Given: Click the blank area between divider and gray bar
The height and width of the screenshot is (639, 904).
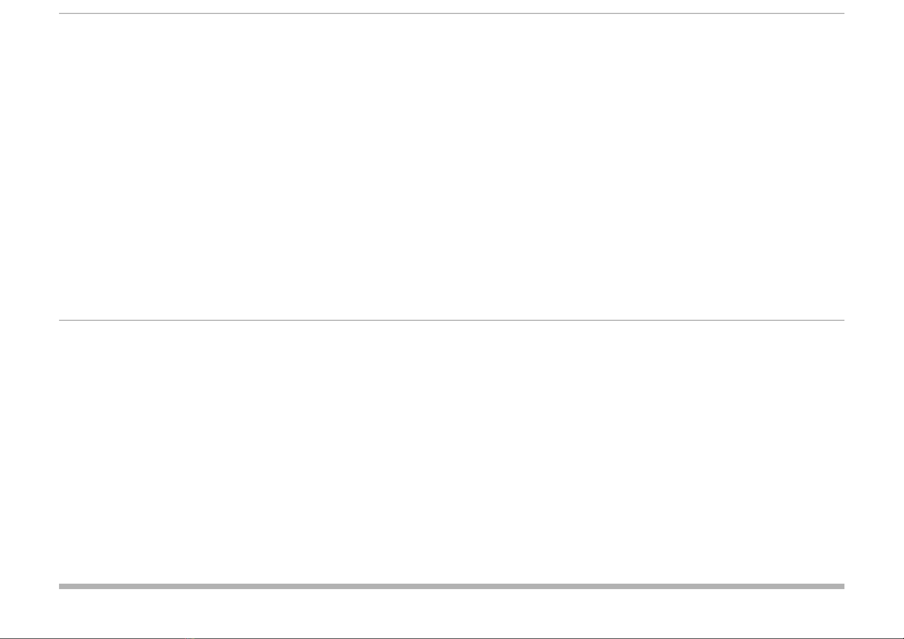Looking at the screenshot, I should click(x=451, y=452).
